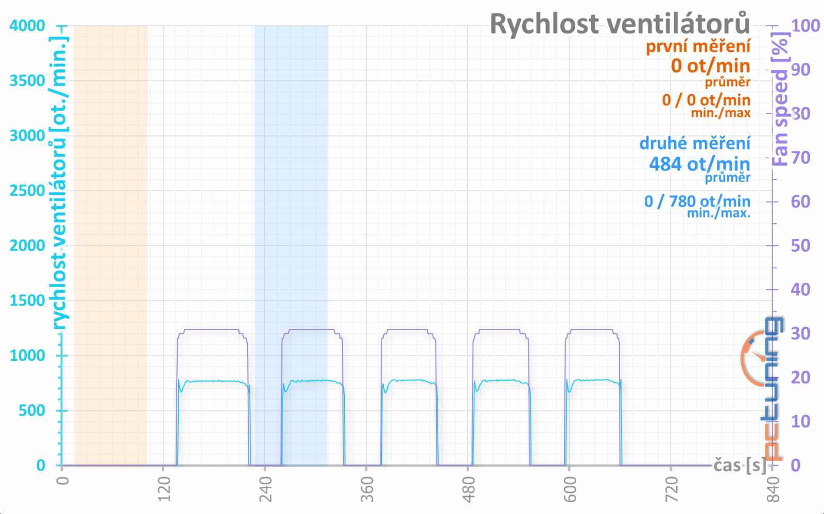Image resolution: width=824 pixels, height=514 pixels.
Task: Click the chart title 'Rychlost ventilátorů'
Action: coord(620,24)
